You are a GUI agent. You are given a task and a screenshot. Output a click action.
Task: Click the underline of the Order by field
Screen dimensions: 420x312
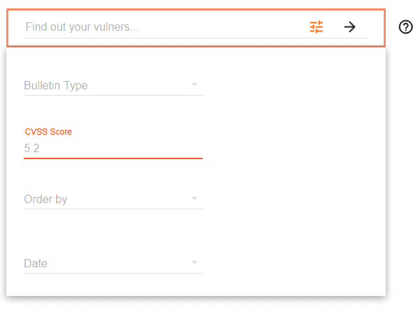point(113,208)
